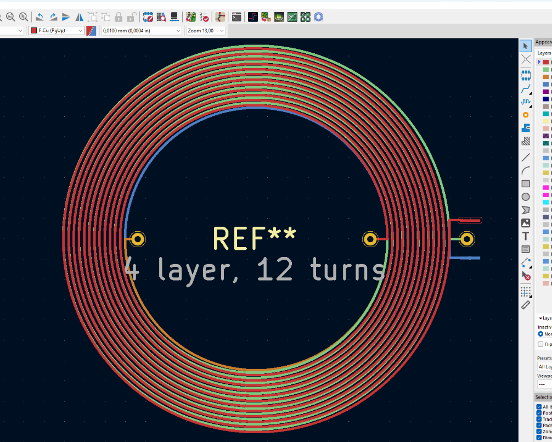Update PCB from schematic icon
Screen dimensions: 552x442
coord(191,17)
